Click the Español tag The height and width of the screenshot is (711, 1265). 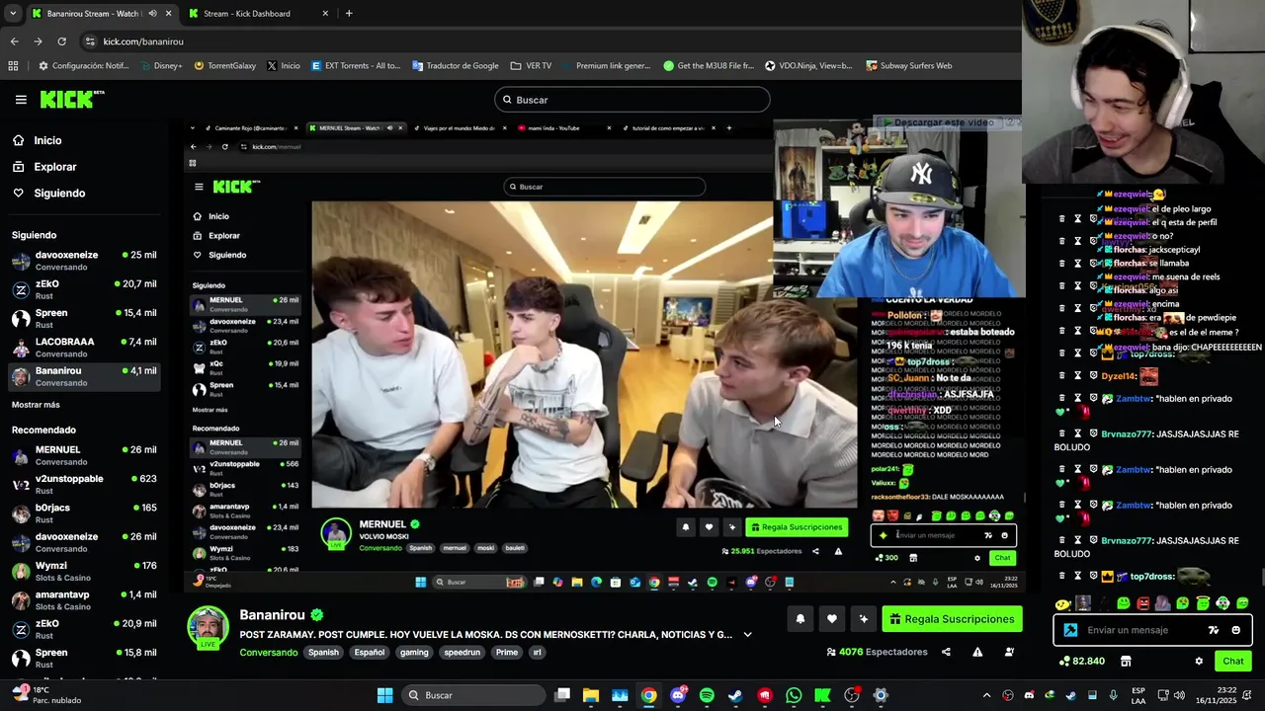coord(370,653)
